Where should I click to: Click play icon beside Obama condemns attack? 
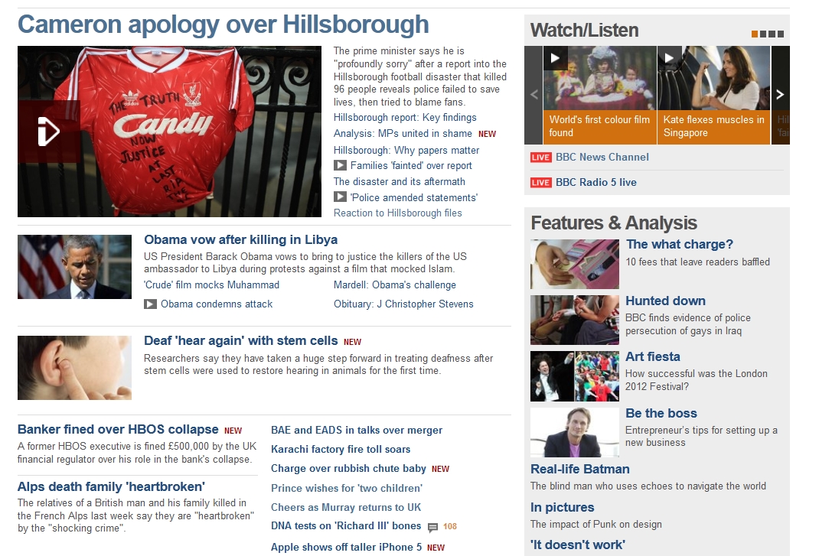point(151,304)
